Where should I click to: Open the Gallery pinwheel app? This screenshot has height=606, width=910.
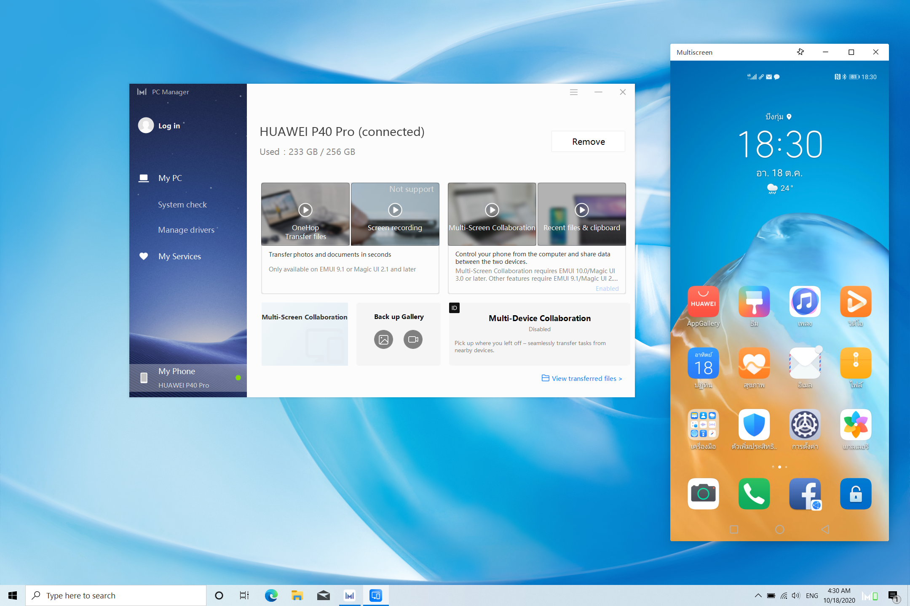(x=856, y=425)
